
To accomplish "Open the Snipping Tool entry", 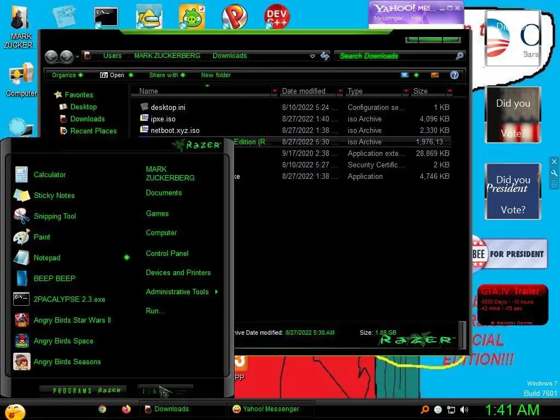I will click(45, 216).
